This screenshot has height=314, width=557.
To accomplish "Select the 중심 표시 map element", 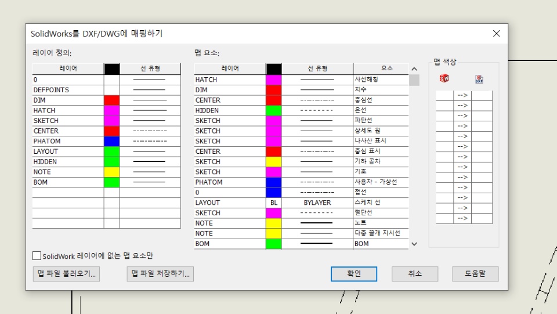I will tap(381, 151).
